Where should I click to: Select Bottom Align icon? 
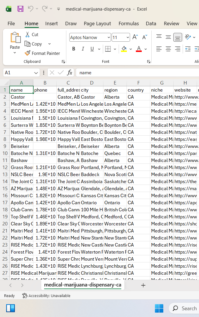pos(177,37)
